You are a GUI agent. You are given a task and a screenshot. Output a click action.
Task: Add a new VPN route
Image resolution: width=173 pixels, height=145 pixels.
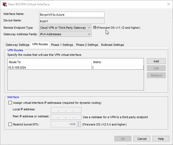(156, 61)
